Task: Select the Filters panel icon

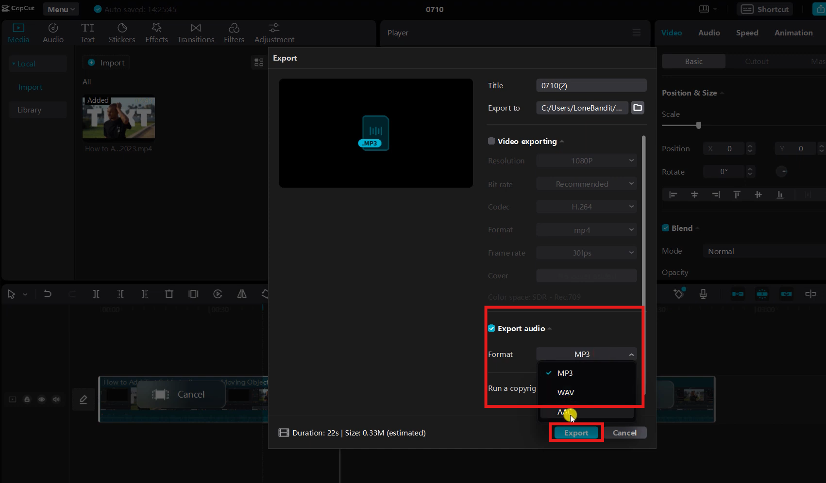Action: pos(234,32)
